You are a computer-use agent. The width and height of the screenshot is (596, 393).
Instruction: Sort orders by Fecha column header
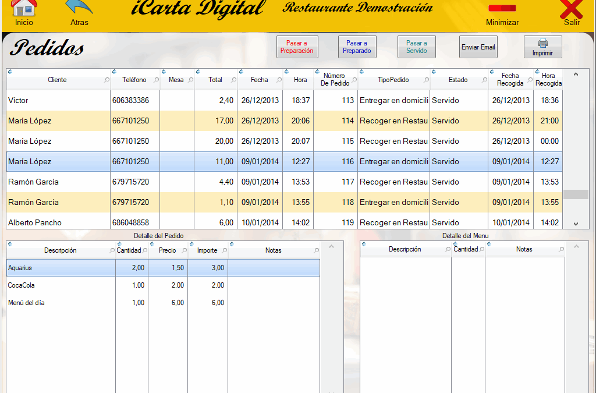point(259,80)
